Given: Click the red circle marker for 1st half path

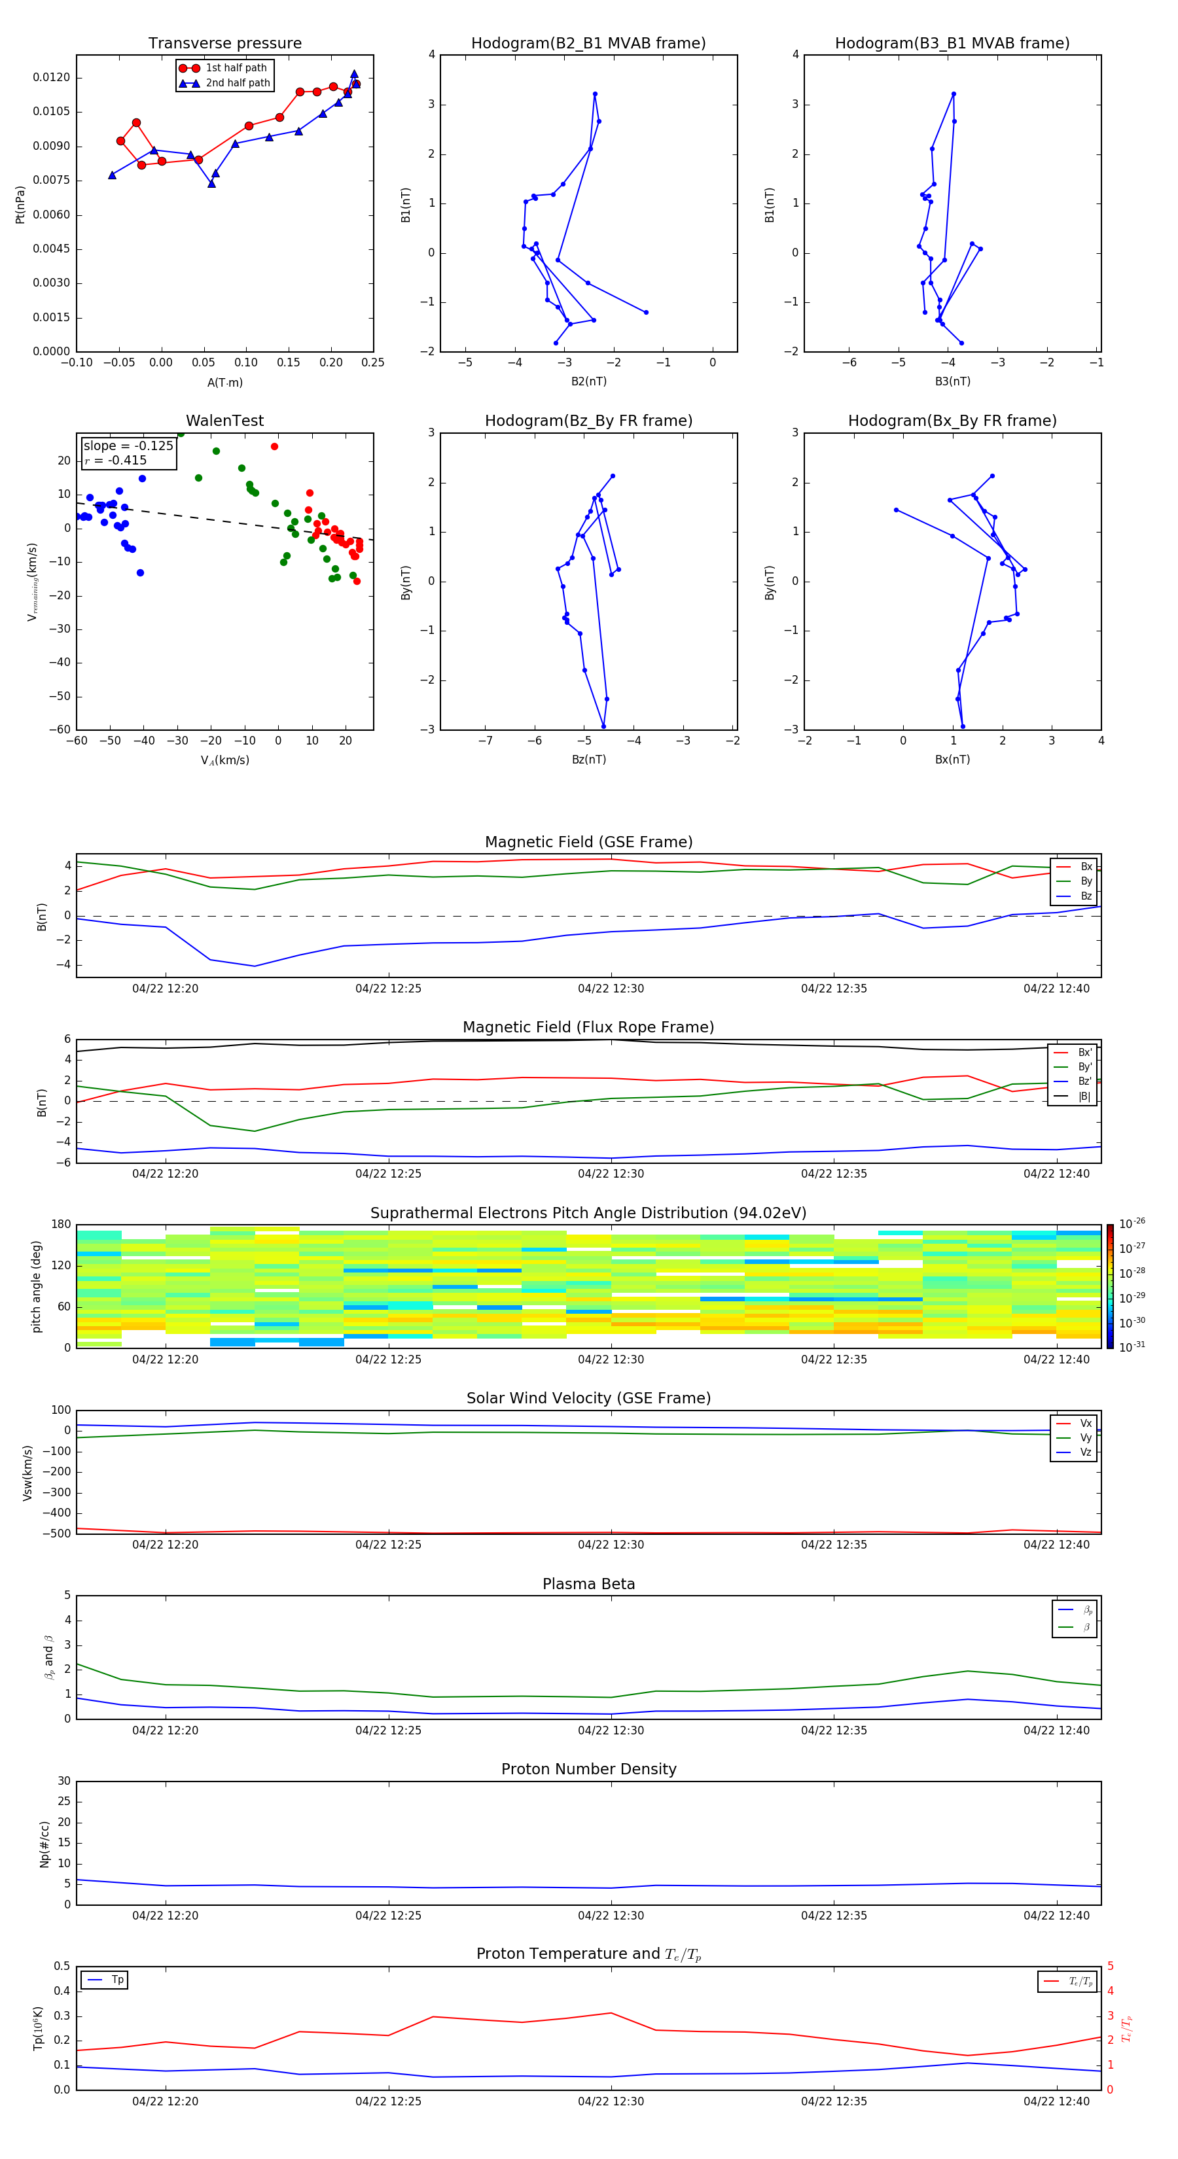Looking at the screenshot, I should coord(188,68).
